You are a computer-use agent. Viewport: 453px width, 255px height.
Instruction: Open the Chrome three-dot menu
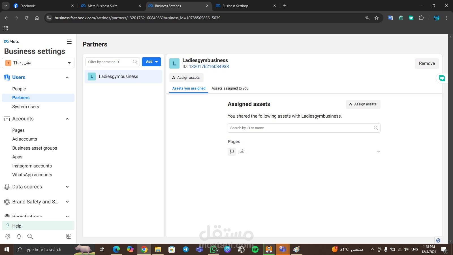[447, 18]
